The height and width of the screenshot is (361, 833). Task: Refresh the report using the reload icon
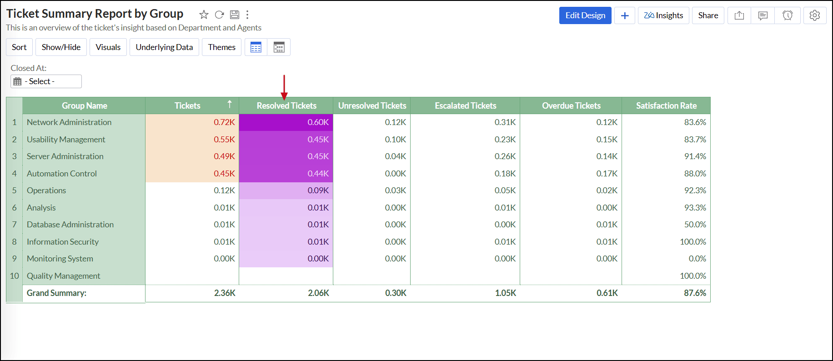219,15
